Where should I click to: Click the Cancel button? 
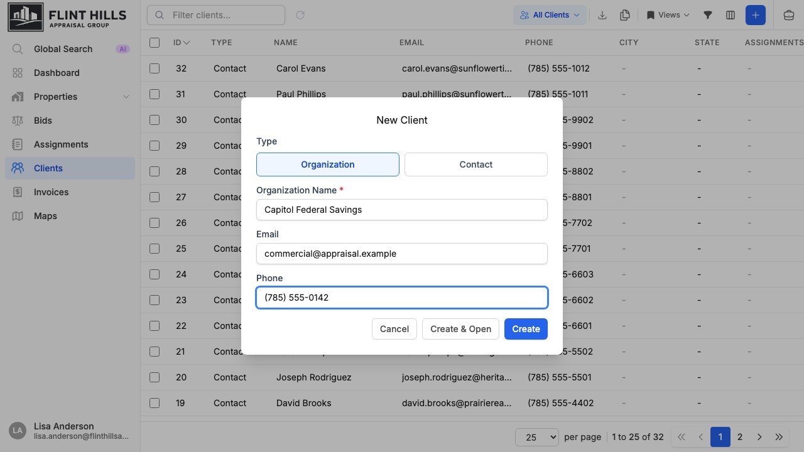[x=394, y=329]
